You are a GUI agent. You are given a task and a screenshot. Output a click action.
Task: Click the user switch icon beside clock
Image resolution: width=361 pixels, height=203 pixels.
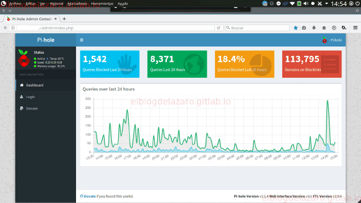click(351, 3)
